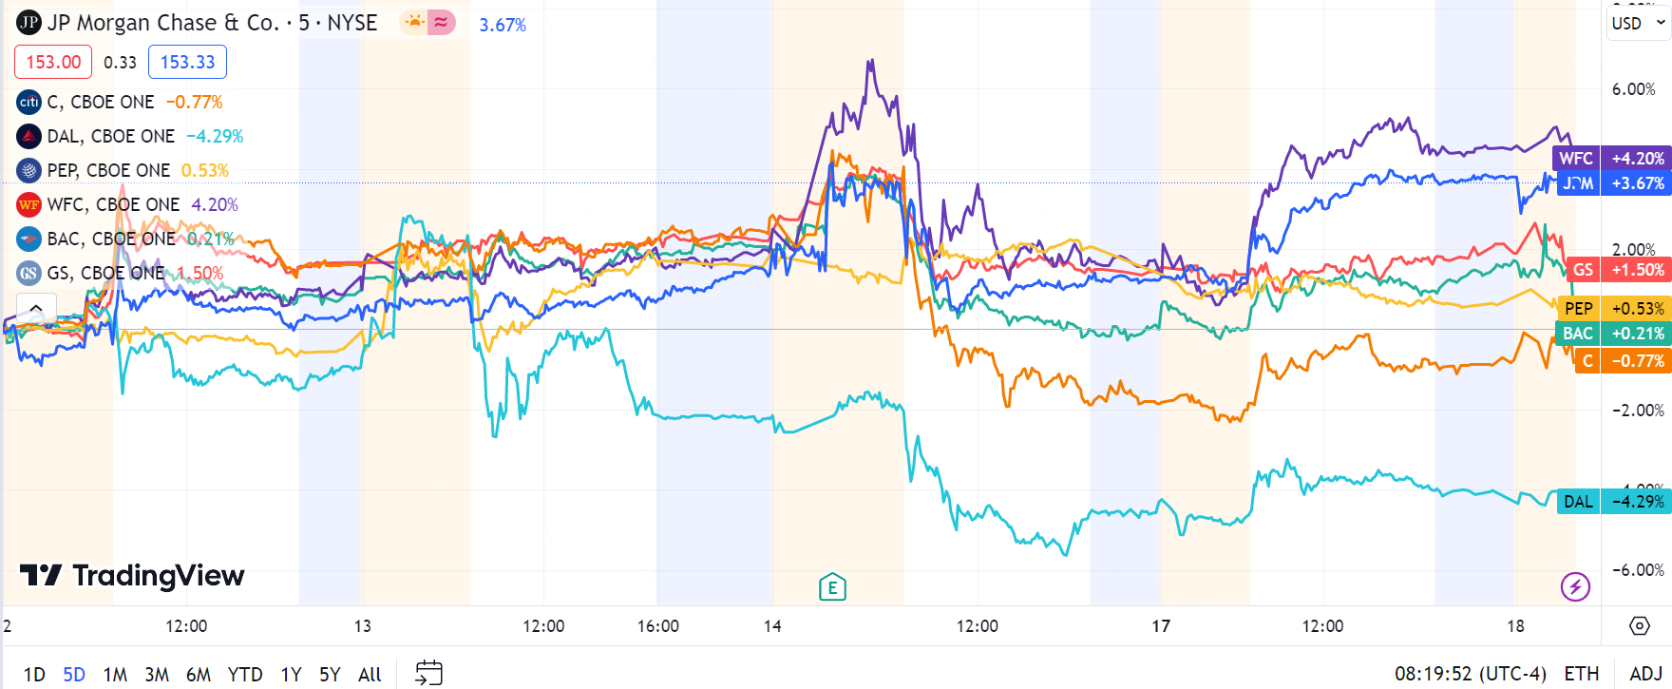
Task: Select the BAC, CBOE ONE legend row
Action: [125, 239]
